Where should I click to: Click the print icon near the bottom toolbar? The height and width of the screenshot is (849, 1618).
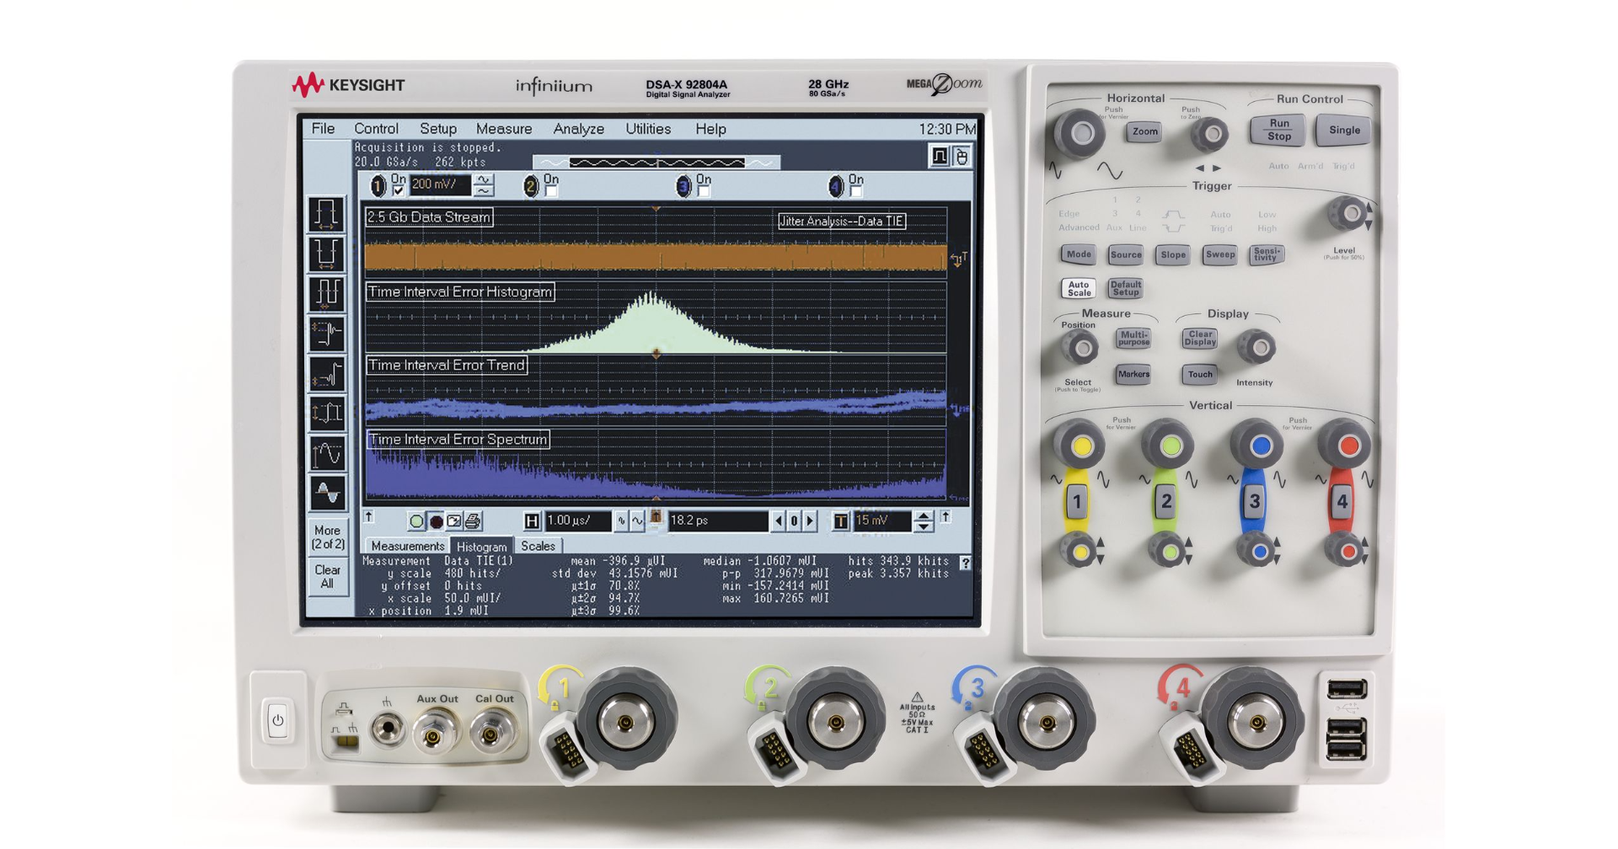[474, 519]
